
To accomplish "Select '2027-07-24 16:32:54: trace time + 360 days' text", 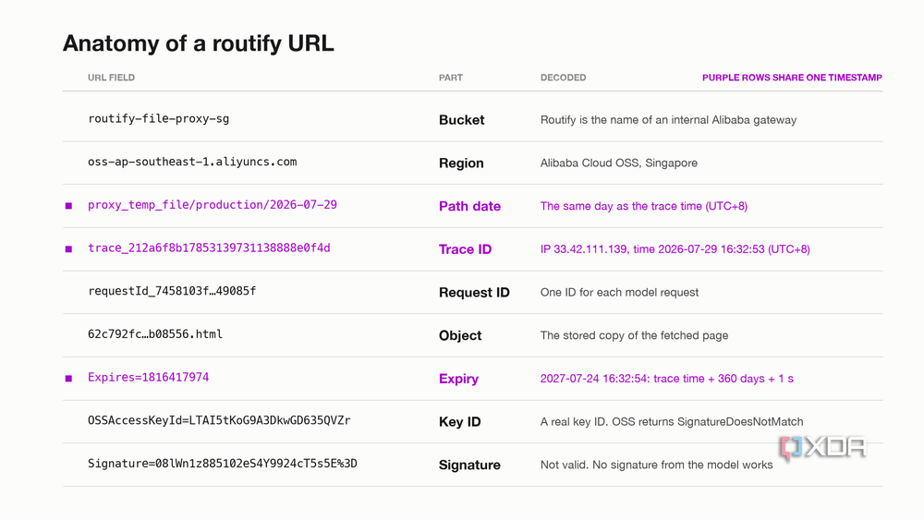I will (x=652, y=379).
